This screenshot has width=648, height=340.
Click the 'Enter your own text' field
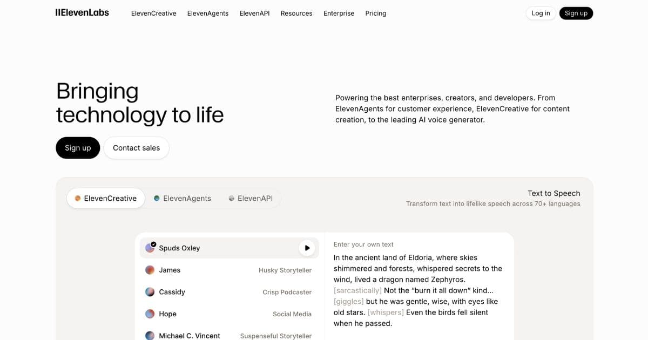(363, 244)
